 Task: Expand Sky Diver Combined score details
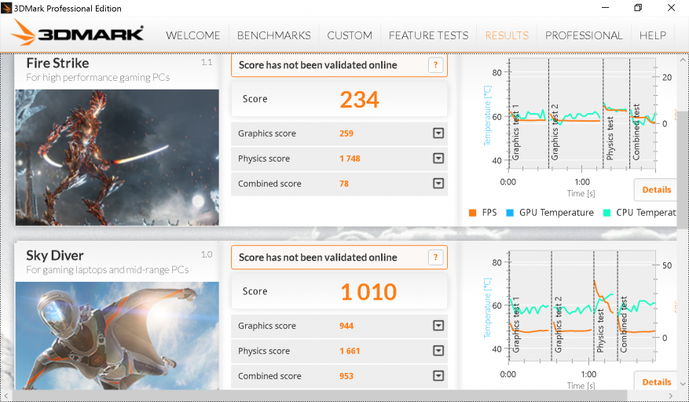[x=438, y=375]
